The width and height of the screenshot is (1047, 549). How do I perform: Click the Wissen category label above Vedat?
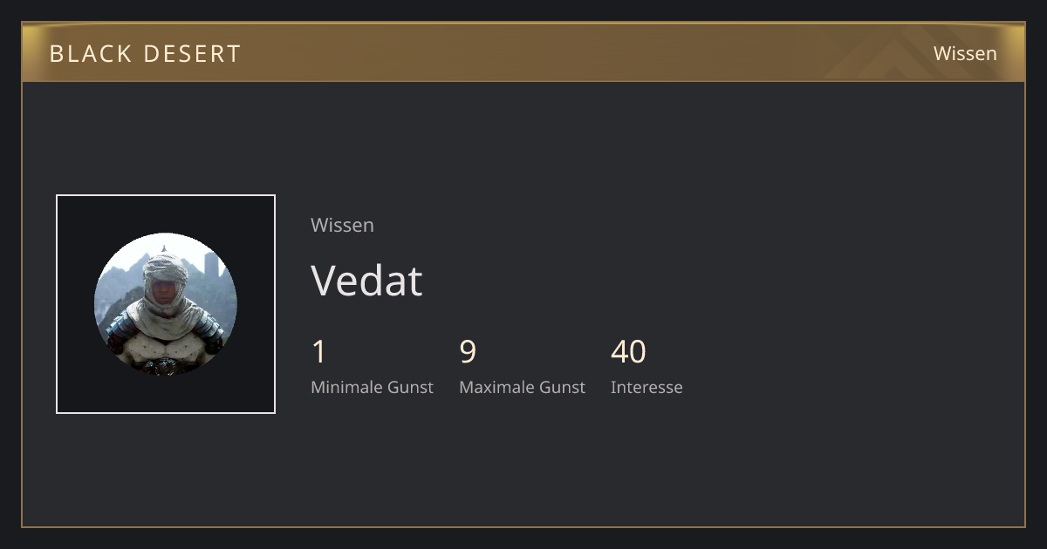coord(342,225)
